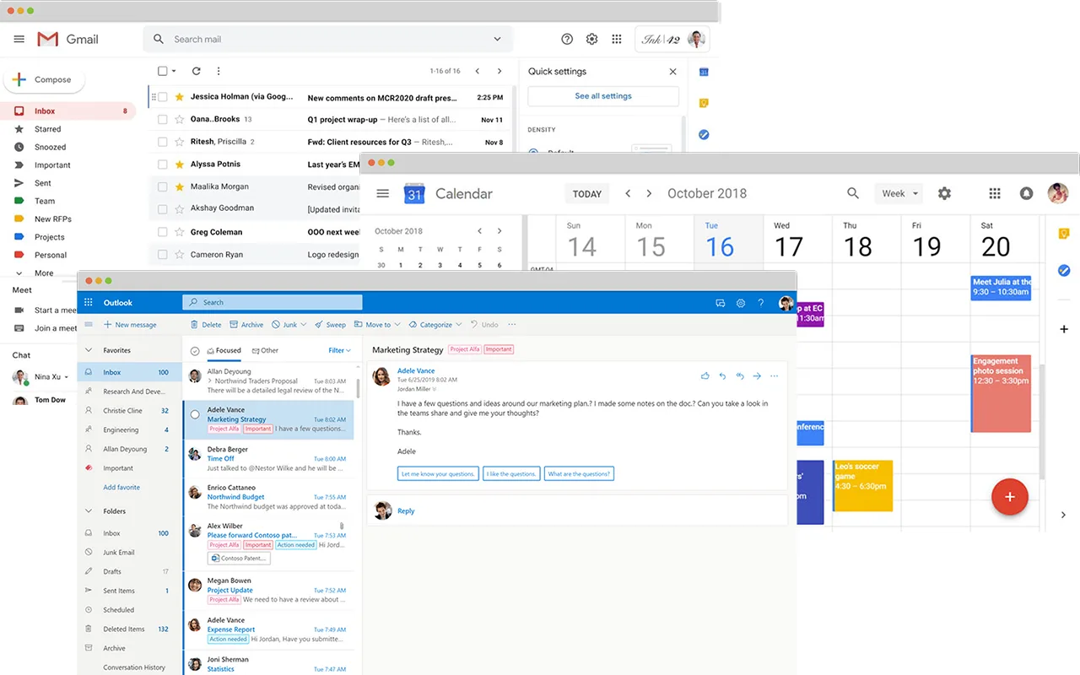1080x675 pixels.
Task: Collapse the Outlook Folders section
Action: (x=89, y=511)
